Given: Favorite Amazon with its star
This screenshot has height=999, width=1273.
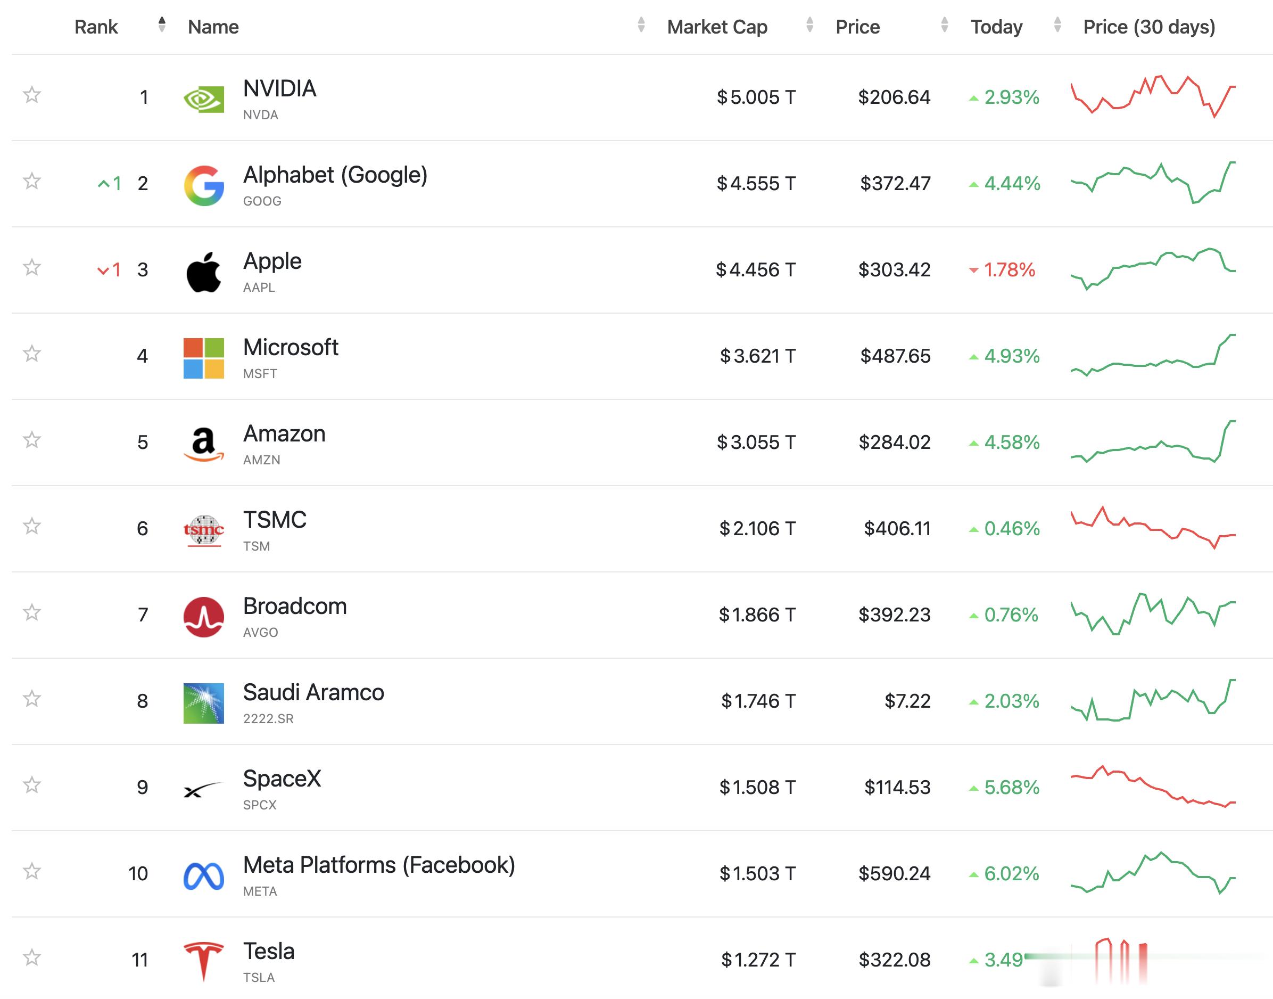Looking at the screenshot, I should (31, 439).
